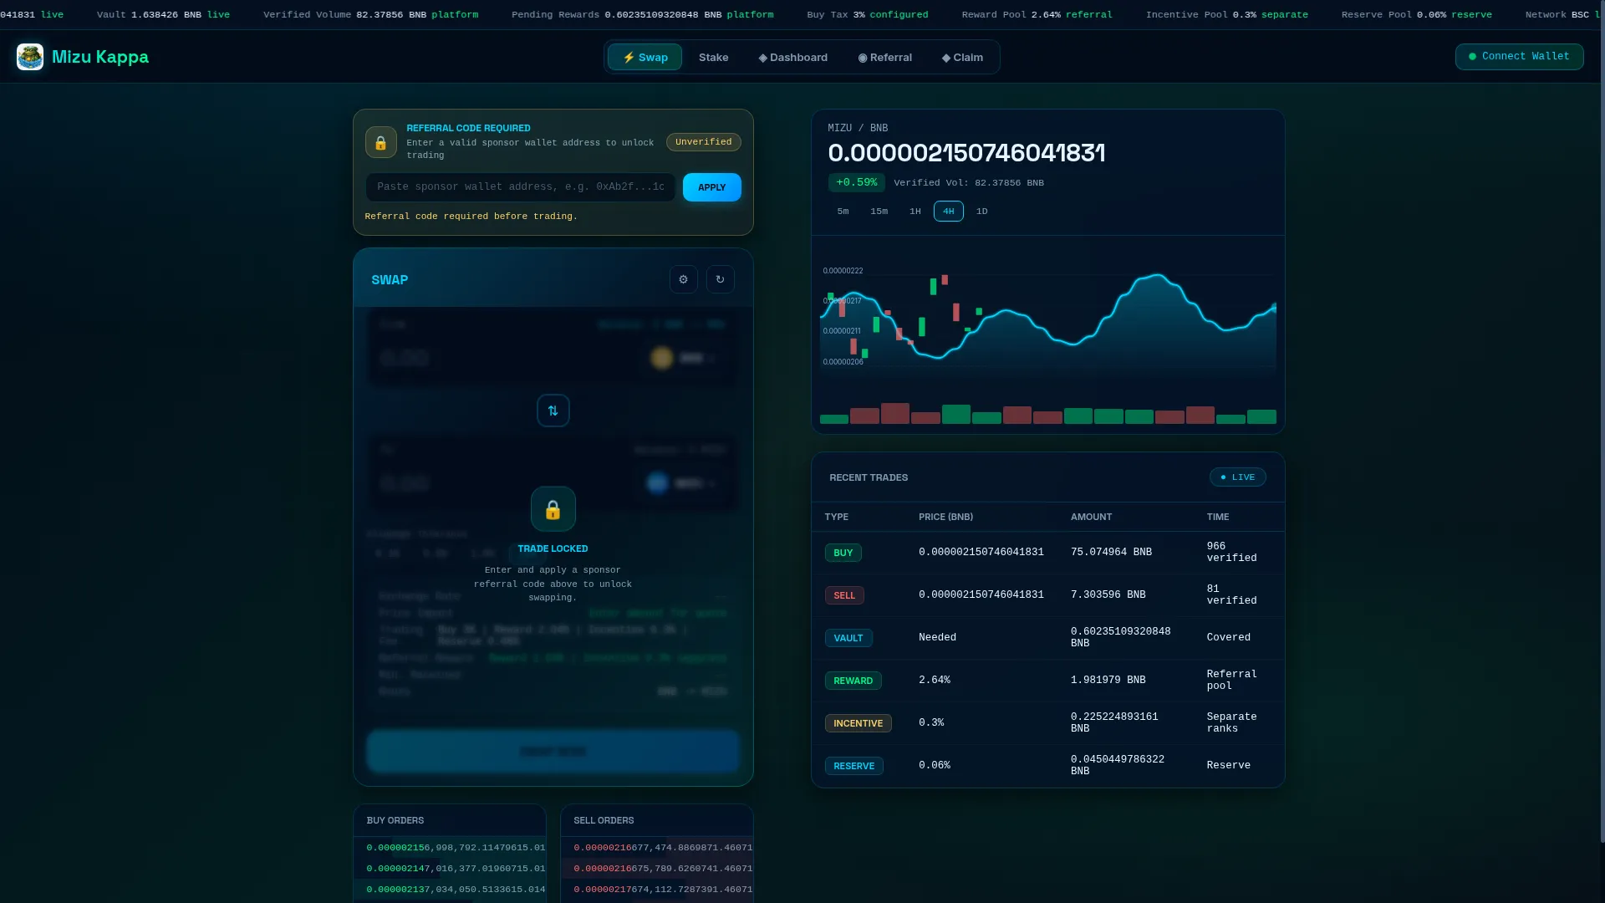This screenshot has width=1605, height=903.
Task: Click Reward Pool 2.64% ticker entry
Action: [1037, 15]
